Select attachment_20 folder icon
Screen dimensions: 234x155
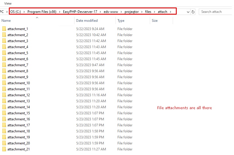tap(4, 143)
